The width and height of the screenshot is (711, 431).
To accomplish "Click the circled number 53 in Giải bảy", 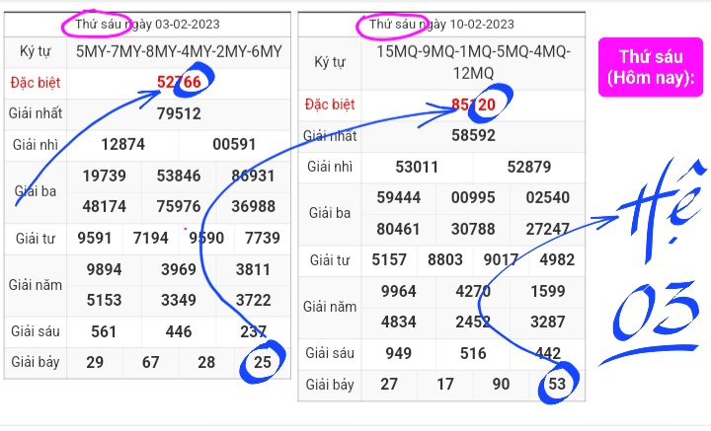I will (x=557, y=384).
